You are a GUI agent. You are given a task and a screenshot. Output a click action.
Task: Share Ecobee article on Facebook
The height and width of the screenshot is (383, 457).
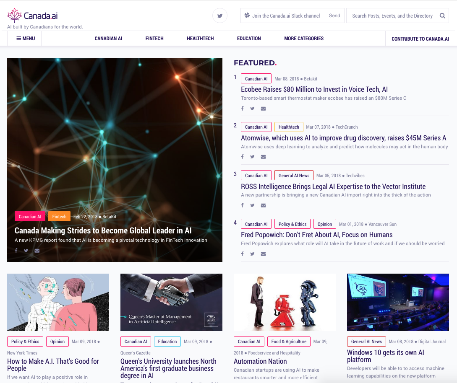click(x=243, y=109)
